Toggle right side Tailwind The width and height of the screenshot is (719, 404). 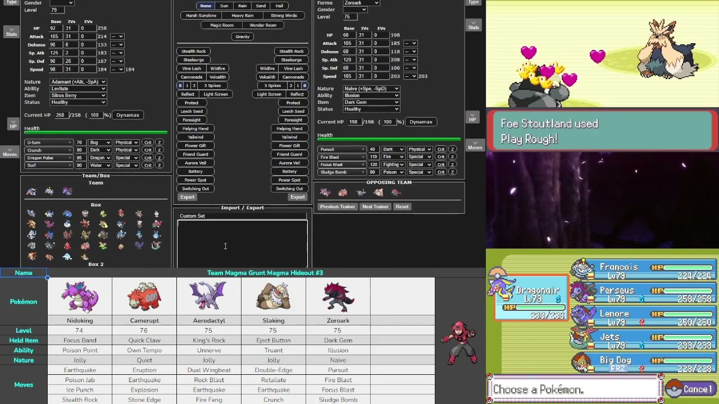pyautogui.click(x=289, y=137)
